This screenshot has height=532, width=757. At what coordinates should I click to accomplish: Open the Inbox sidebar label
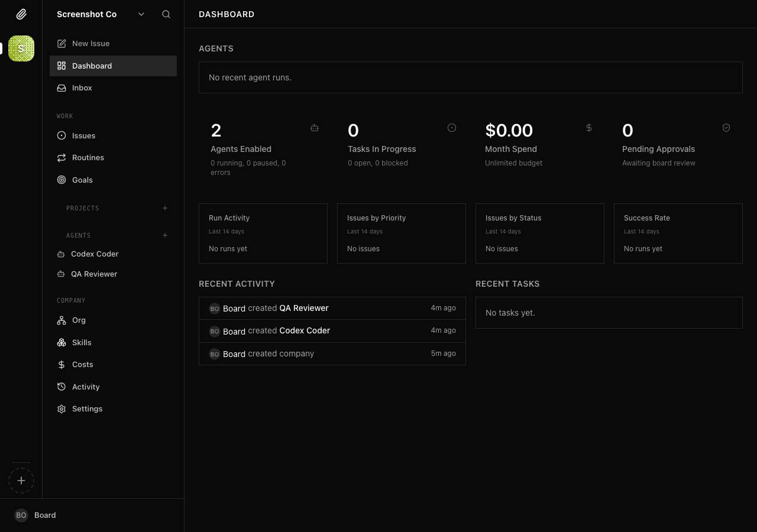point(82,88)
